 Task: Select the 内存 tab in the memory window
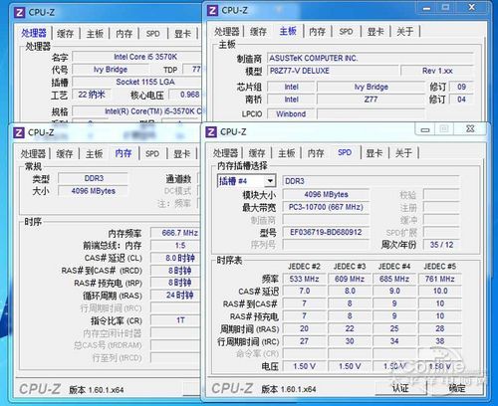point(124,153)
